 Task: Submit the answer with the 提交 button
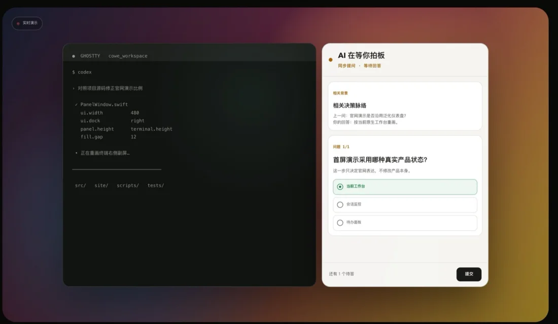[x=469, y=274]
